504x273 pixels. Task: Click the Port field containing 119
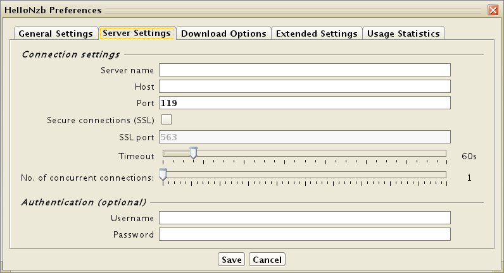point(305,102)
